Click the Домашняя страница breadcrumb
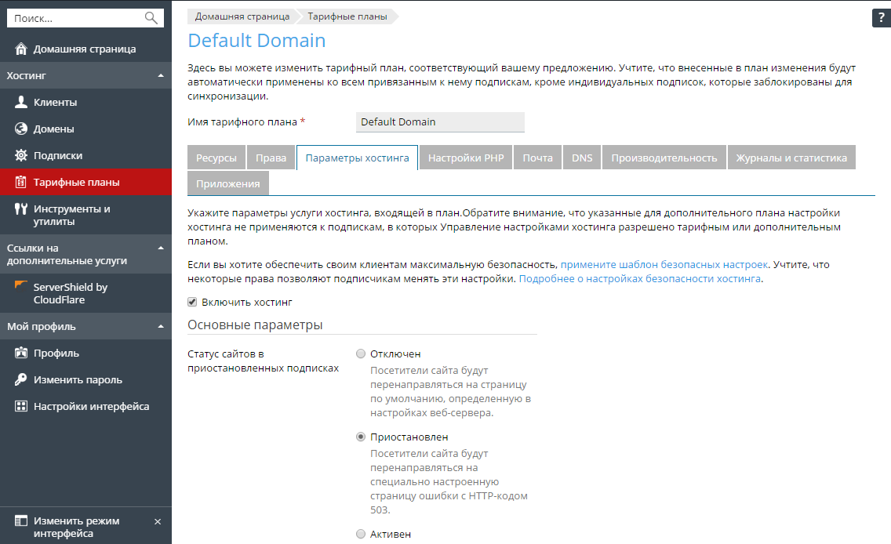The height and width of the screenshot is (544, 891). 242,16
